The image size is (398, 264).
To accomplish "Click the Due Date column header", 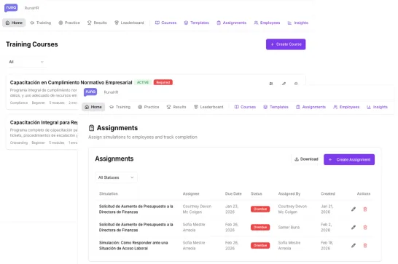I will click(233, 194).
